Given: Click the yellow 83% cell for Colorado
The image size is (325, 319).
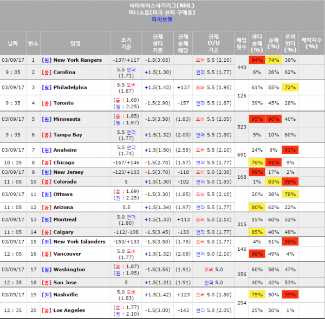Looking at the screenshot, I should click(274, 182).
